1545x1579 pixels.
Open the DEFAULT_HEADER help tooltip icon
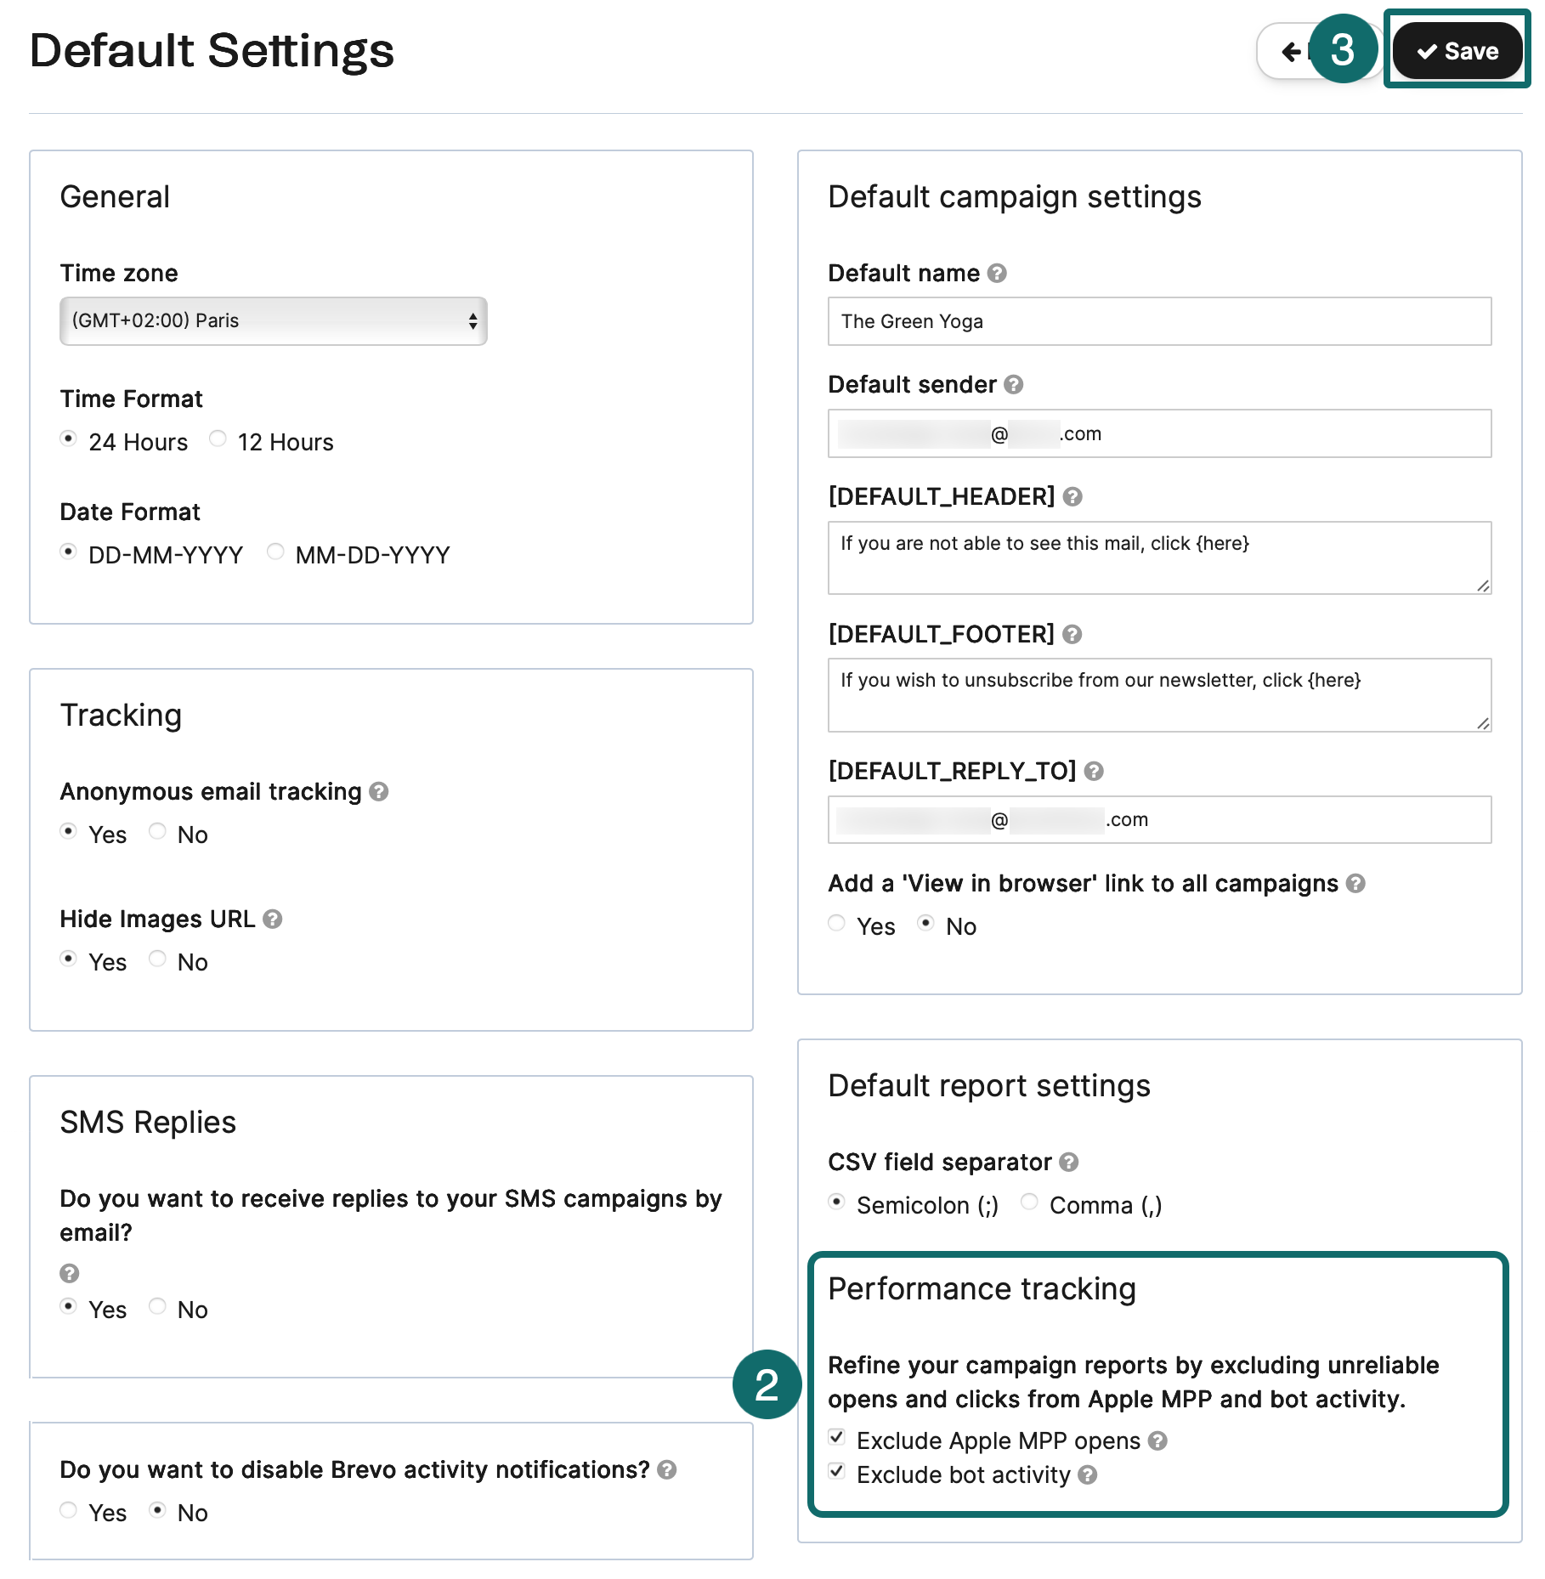click(1072, 497)
